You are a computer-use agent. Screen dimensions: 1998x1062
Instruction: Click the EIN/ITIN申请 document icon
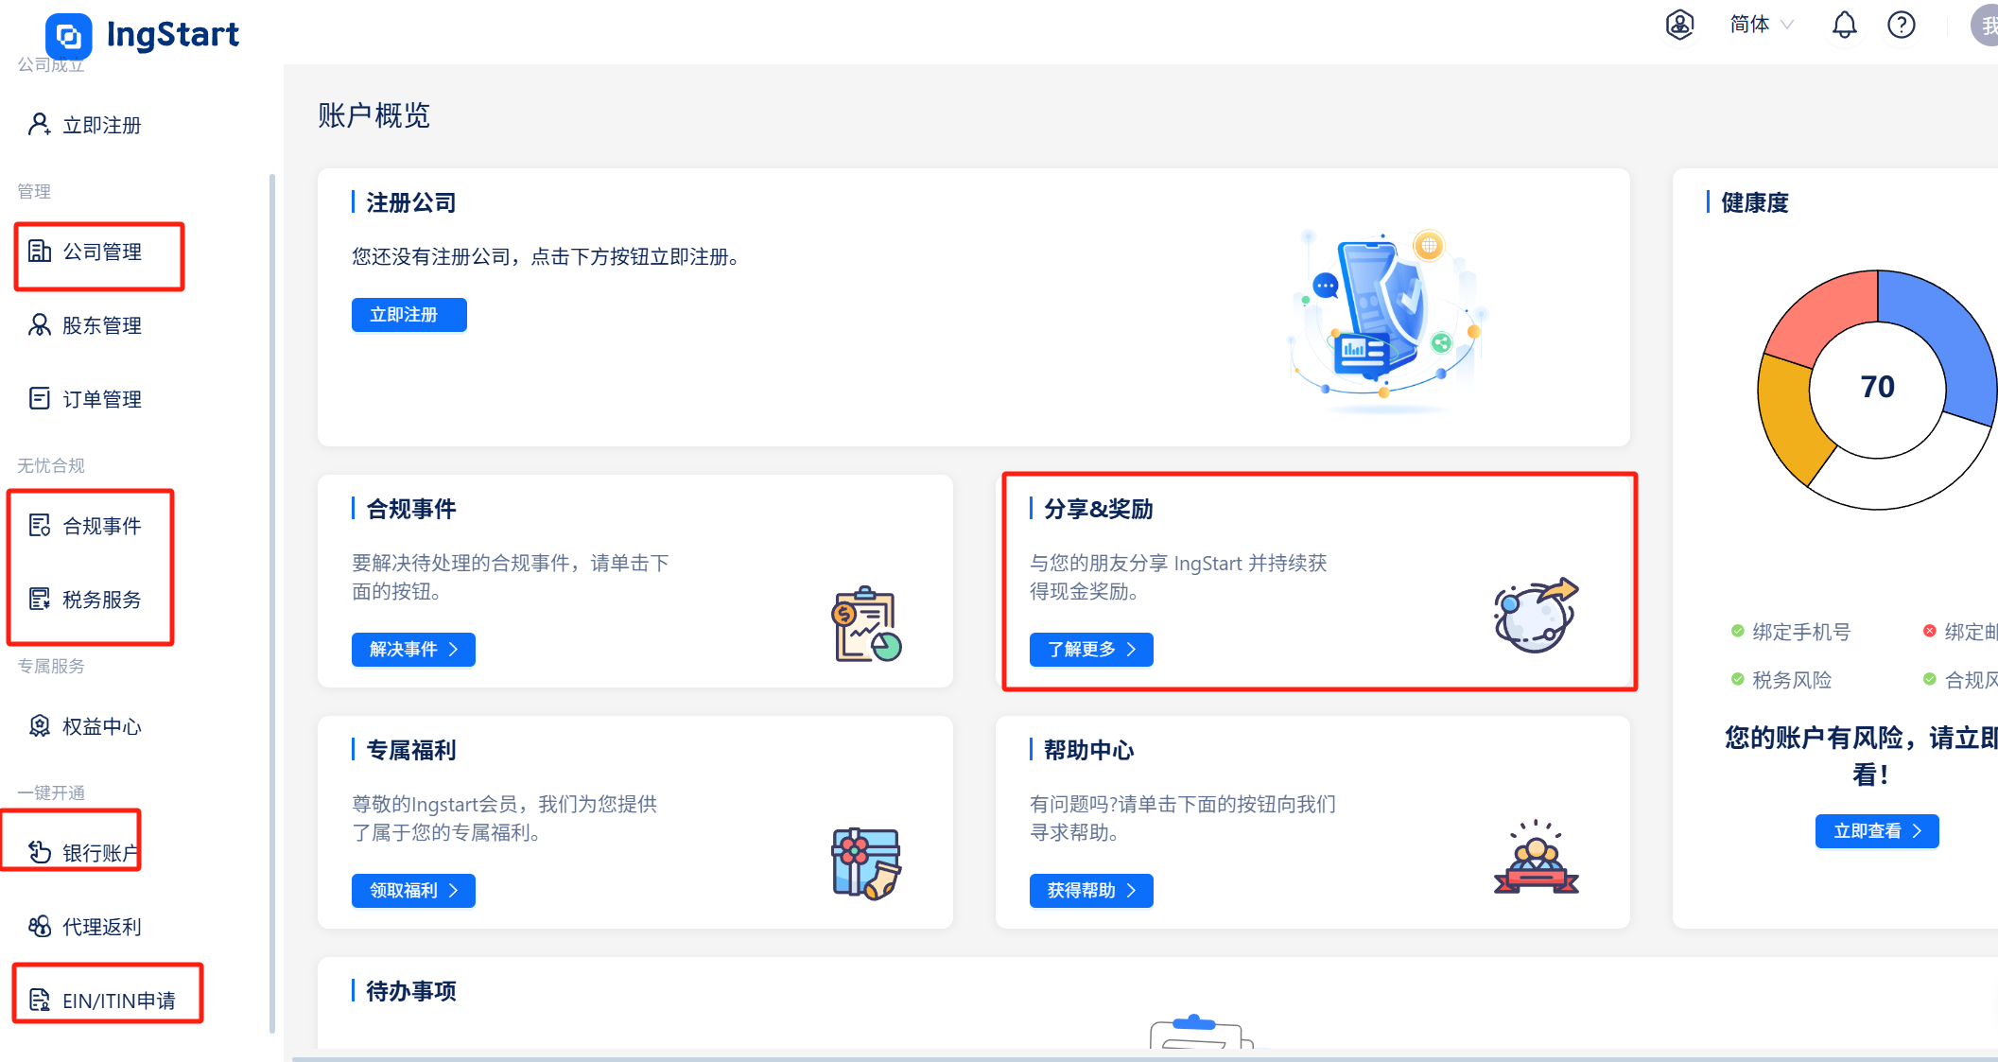point(39,1001)
